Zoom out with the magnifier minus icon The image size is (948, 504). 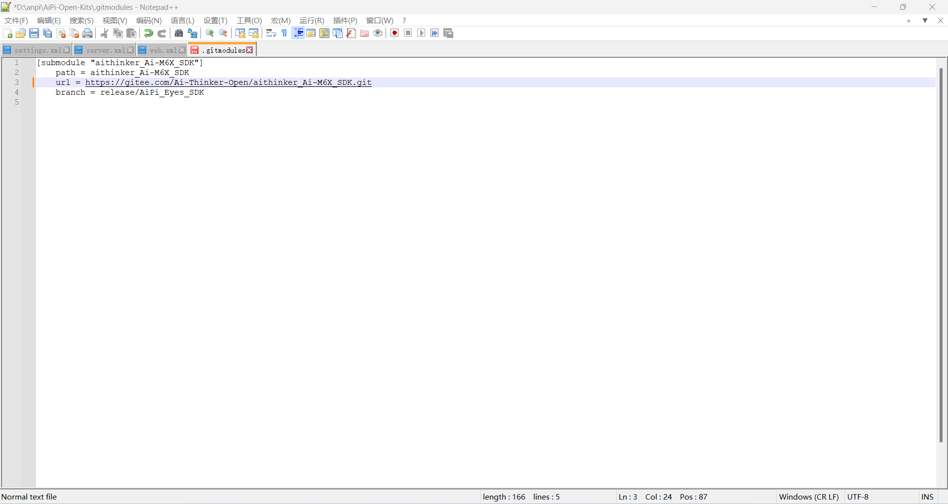[x=223, y=33]
